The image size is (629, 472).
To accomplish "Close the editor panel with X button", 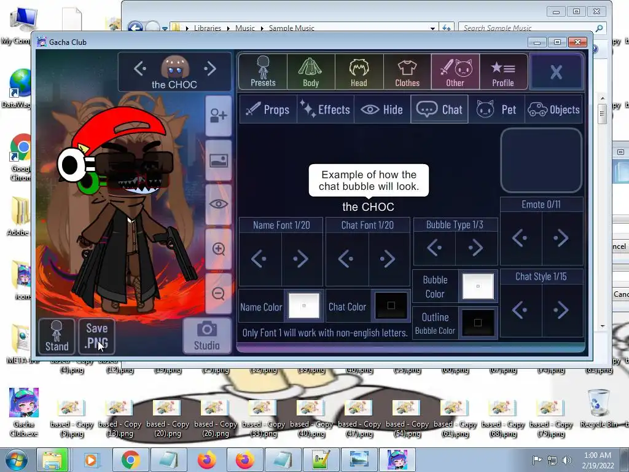I will point(556,72).
